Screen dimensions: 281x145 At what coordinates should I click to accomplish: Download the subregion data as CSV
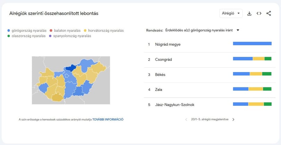click(249, 13)
